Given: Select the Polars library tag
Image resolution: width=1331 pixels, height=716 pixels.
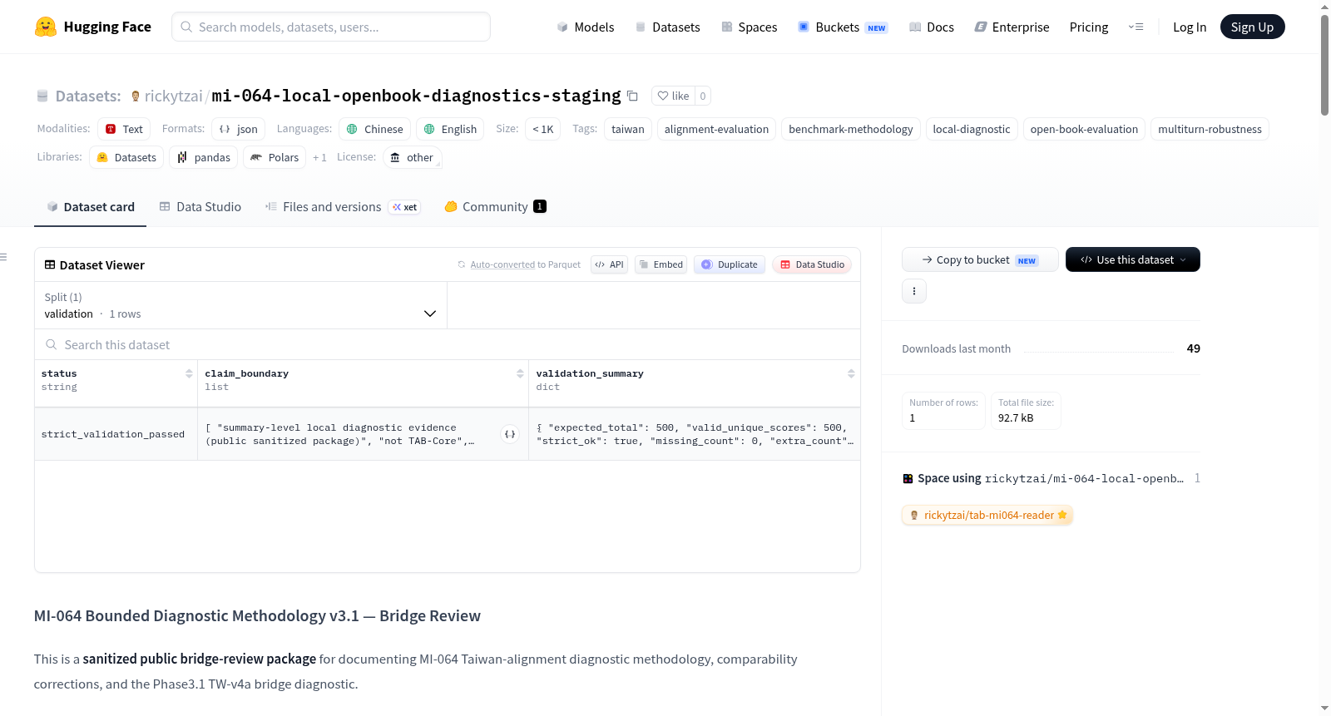Looking at the screenshot, I should click(275, 157).
